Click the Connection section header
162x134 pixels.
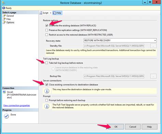point(8,88)
